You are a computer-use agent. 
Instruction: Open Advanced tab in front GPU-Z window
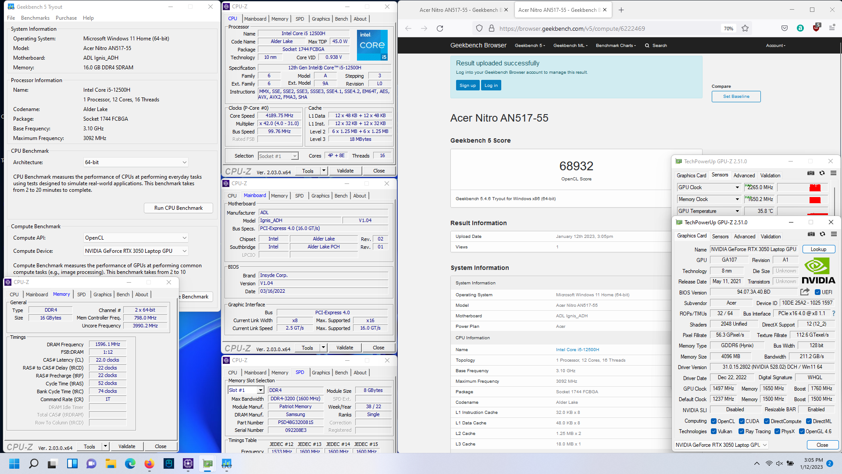pos(745,236)
